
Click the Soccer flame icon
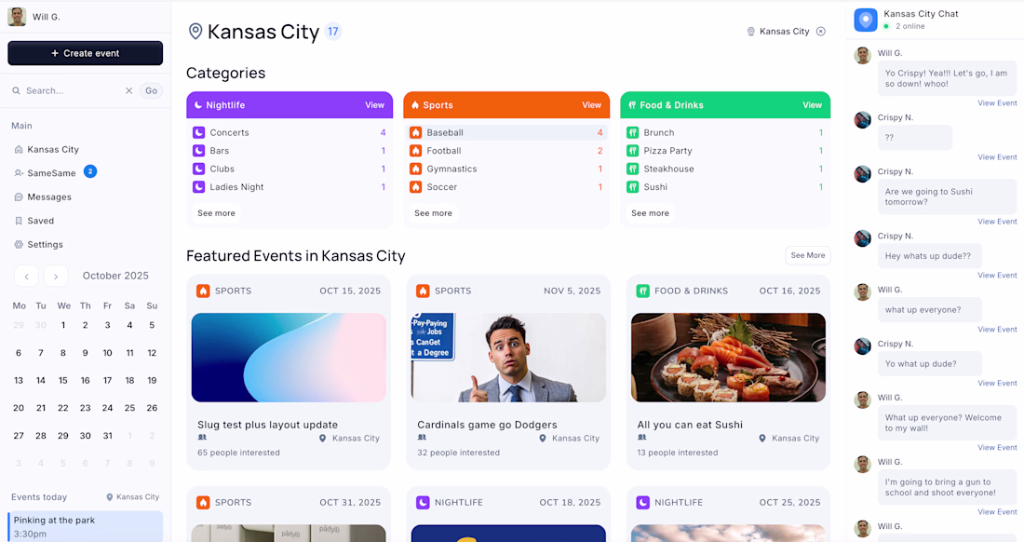tap(415, 187)
